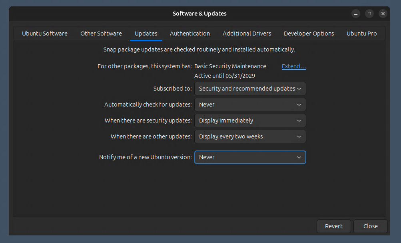Click the 'Software & Updates' title bar
The width and height of the screenshot is (401, 243).
(x=200, y=14)
